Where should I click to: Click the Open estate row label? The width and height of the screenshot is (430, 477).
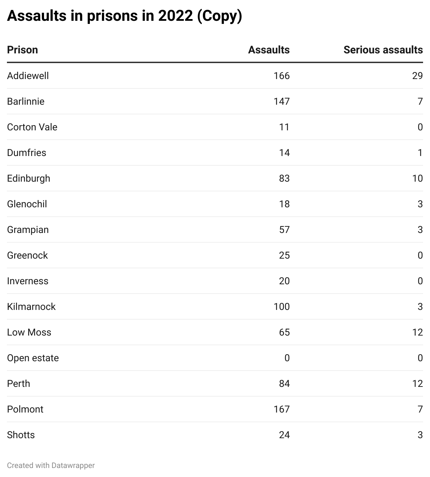tap(33, 358)
